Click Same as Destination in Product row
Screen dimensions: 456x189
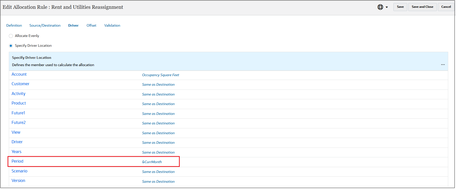[158, 104]
